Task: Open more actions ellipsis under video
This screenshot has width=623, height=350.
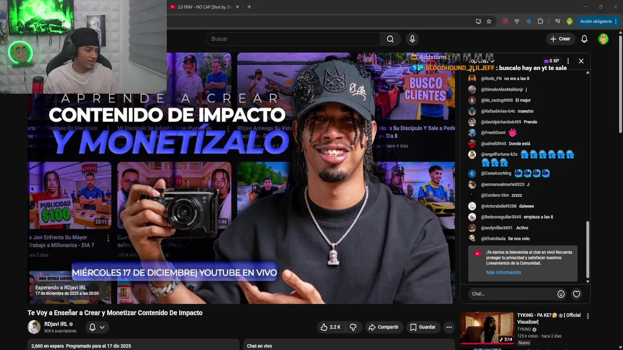Action: click(449, 327)
